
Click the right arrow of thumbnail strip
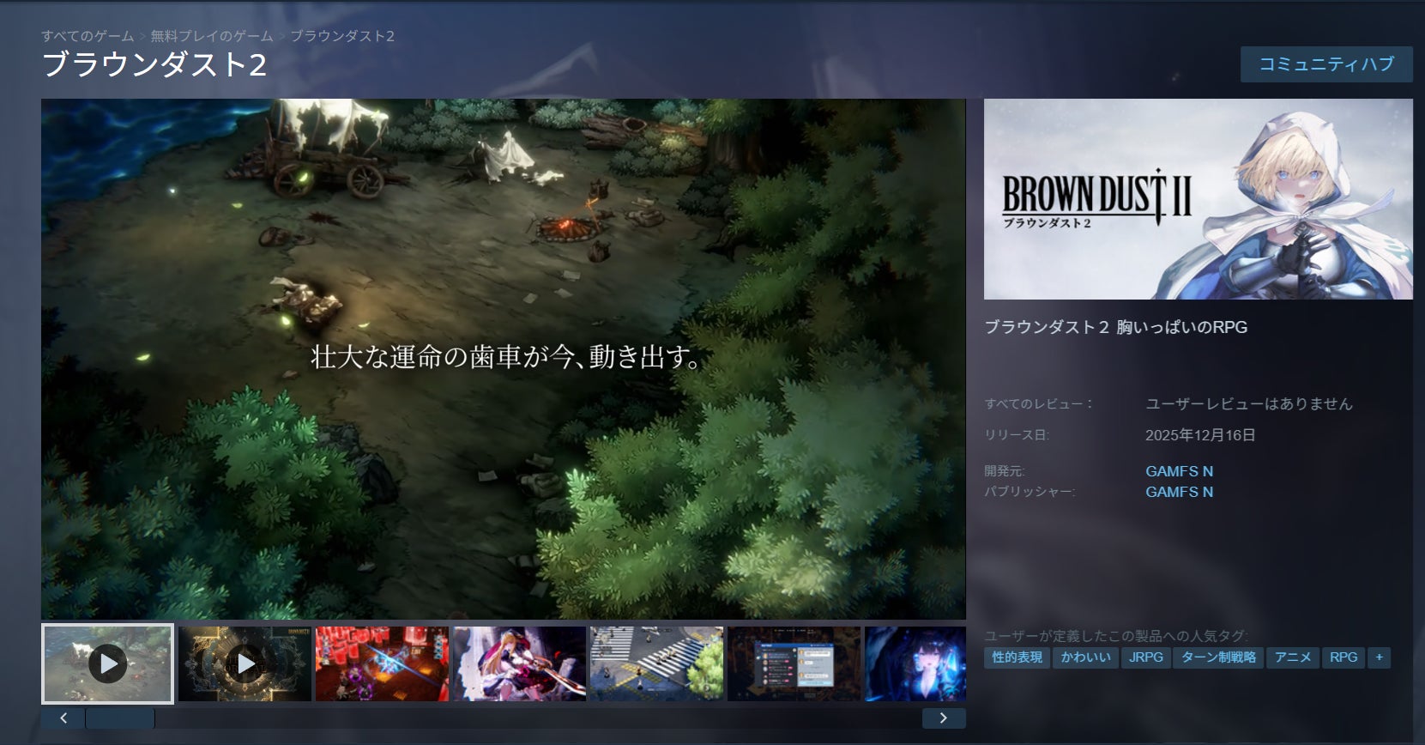(944, 718)
